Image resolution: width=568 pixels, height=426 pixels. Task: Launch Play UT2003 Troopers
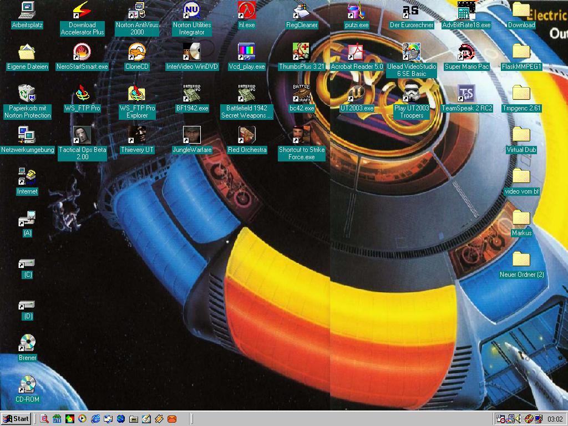pyautogui.click(x=412, y=102)
